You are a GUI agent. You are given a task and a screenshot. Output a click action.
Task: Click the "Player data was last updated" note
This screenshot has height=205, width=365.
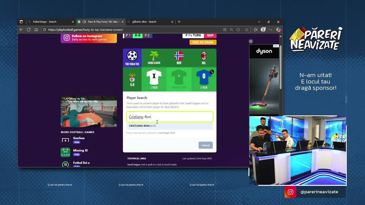pos(151,133)
